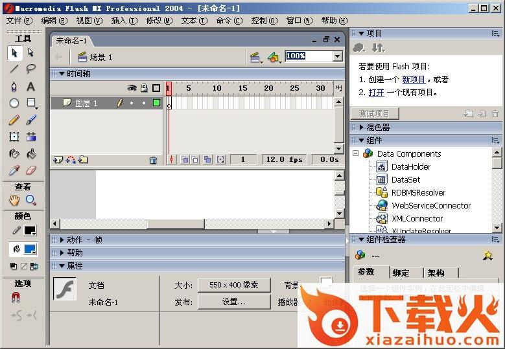Click the 550 x 400 像素 size button
The image size is (505, 349).
tap(234, 285)
